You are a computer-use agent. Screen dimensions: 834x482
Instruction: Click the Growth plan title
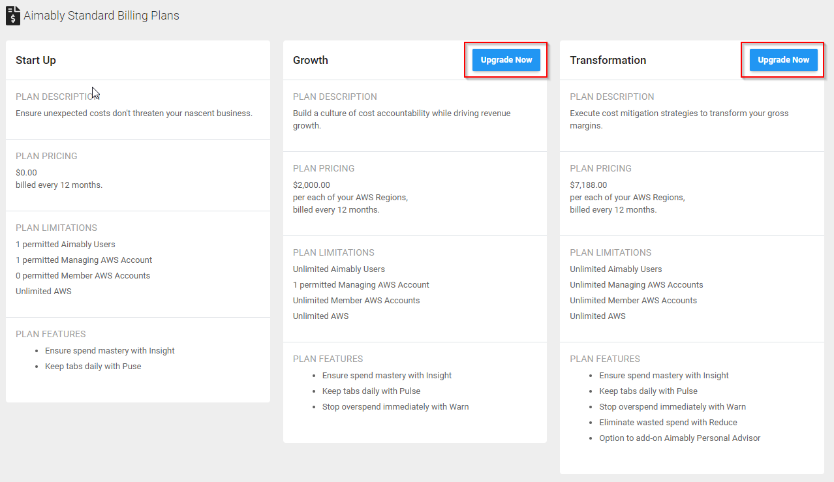click(x=311, y=60)
